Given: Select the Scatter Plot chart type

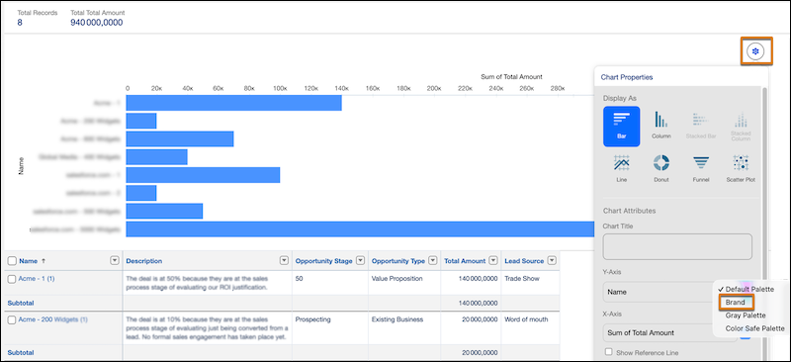Looking at the screenshot, I should click(741, 168).
